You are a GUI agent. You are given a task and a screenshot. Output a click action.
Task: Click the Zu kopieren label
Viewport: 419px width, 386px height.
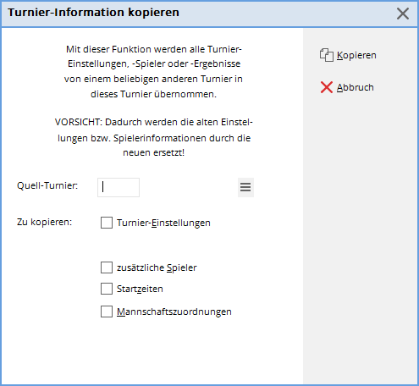click(x=45, y=222)
